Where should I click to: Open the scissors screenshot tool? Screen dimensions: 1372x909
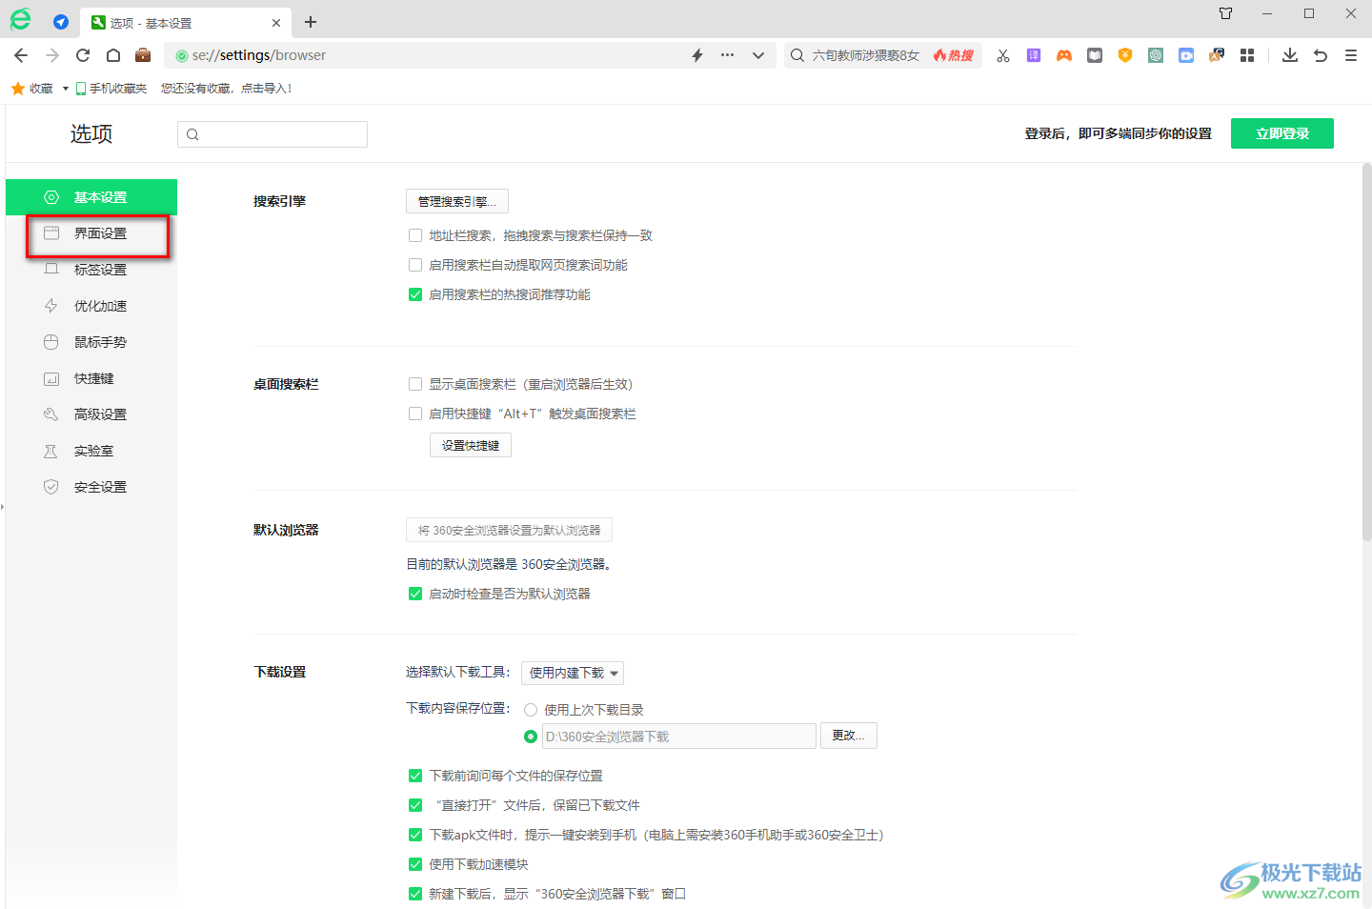pyautogui.click(x=1003, y=55)
